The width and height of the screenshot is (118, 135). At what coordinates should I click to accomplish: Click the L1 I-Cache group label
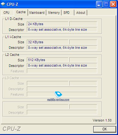pyautogui.click(x=13, y=37)
